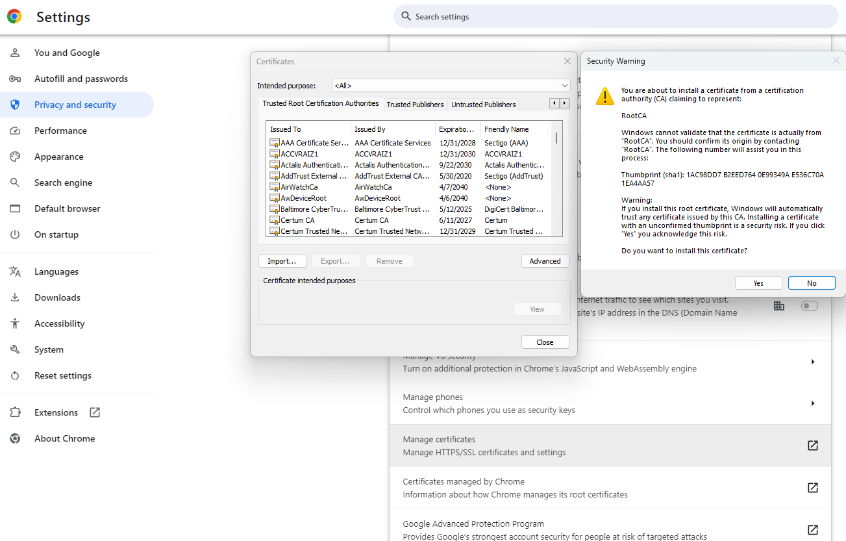Expand the Manage phones arrow
846x541 pixels.
812,403
